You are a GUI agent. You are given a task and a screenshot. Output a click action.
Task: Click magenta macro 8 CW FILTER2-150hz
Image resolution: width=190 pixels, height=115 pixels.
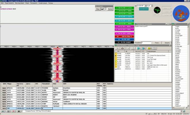click(124, 29)
